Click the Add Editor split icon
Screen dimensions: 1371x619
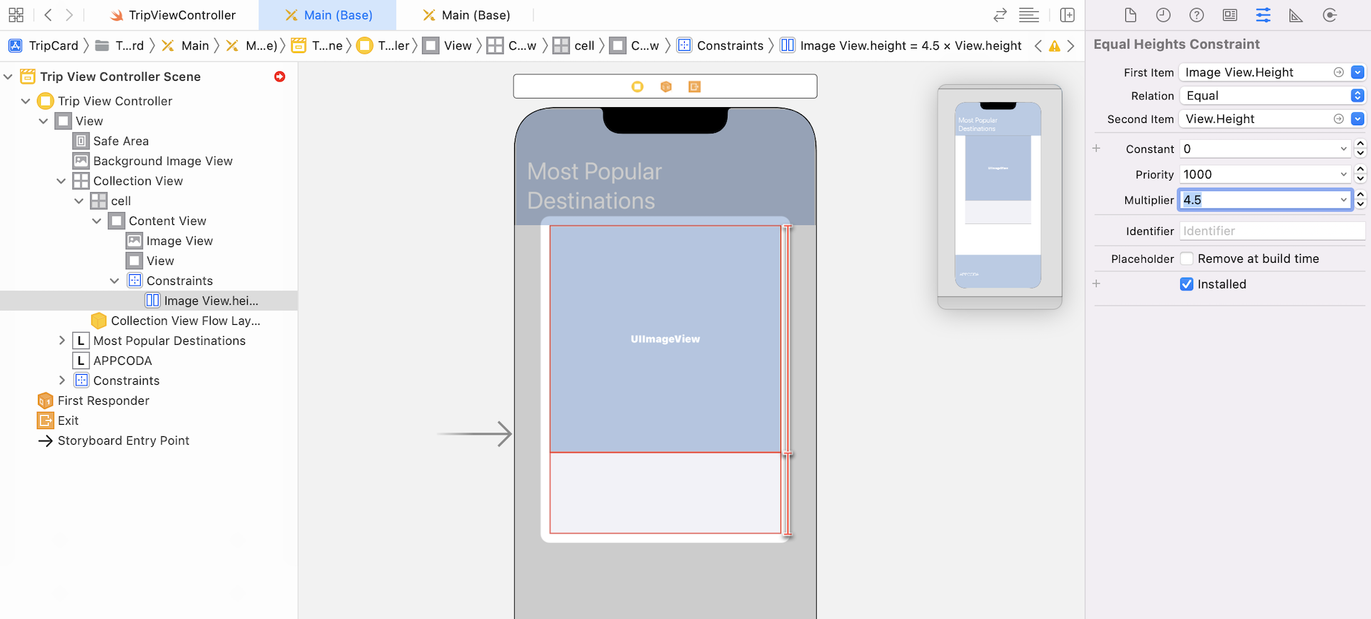(x=1067, y=15)
